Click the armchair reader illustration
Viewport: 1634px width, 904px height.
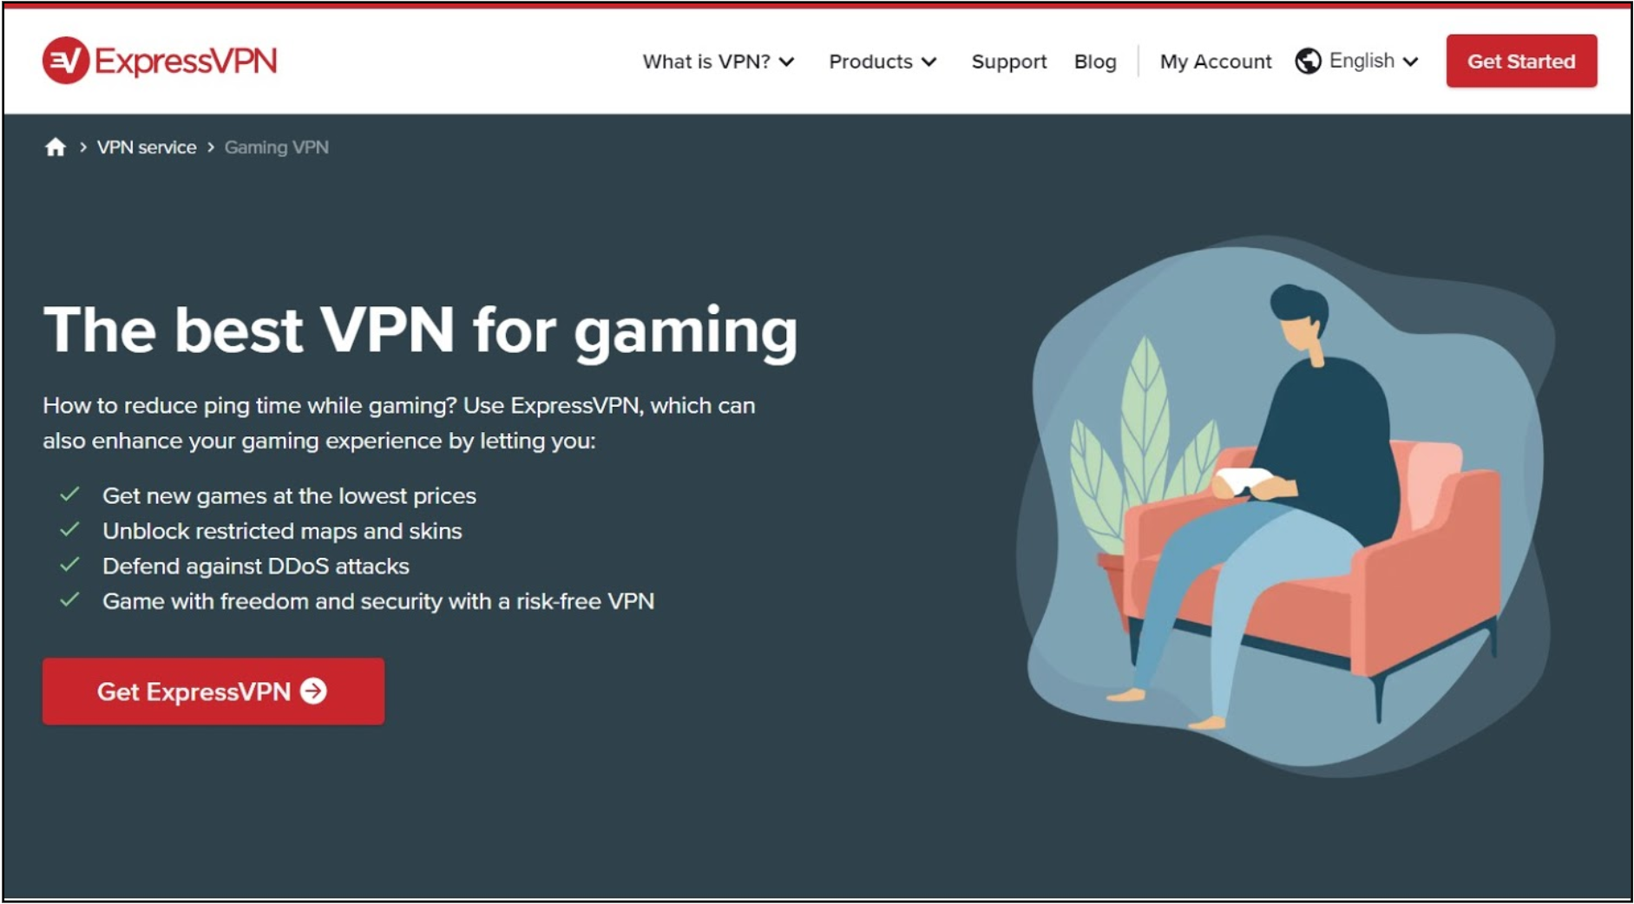1286,507
